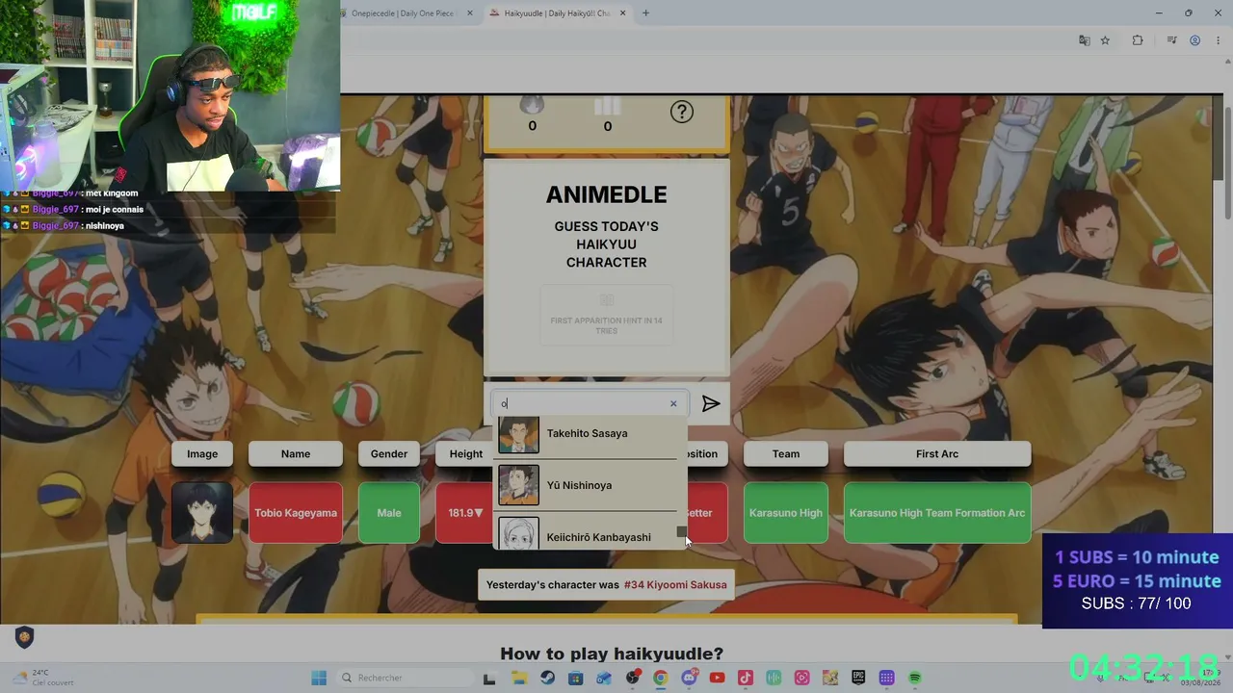The image size is (1233, 693).
Task: Click the Height column header
Action: point(465,454)
